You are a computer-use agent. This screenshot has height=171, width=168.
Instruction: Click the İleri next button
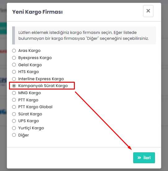[144, 158]
